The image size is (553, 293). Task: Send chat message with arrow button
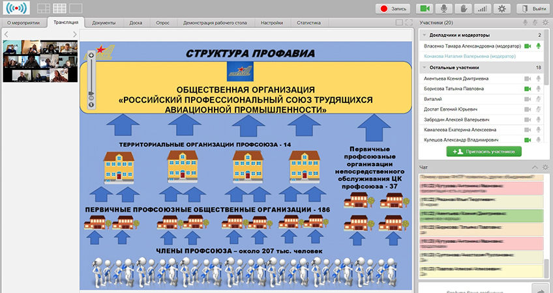tap(540, 289)
